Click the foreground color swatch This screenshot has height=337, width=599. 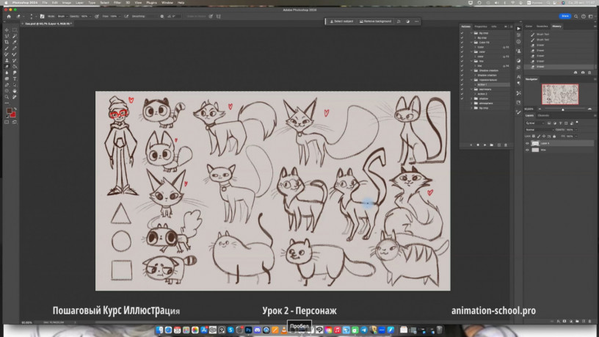click(10, 112)
